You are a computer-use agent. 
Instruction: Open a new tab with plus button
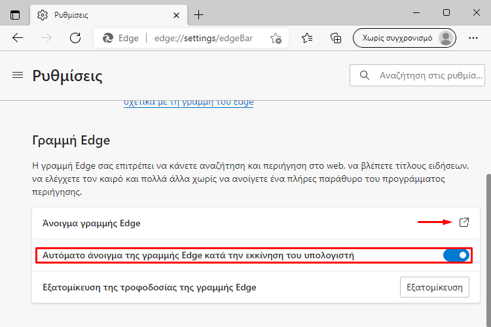(x=198, y=14)
